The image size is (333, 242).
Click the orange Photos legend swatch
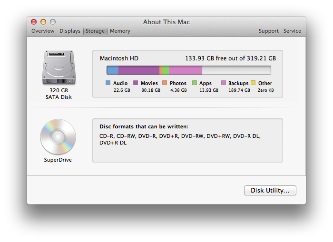165,83
